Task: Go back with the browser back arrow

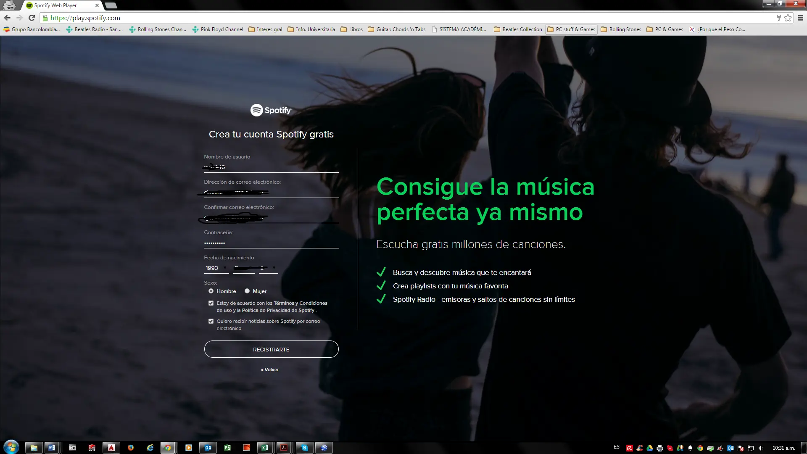Action: pyautogui.click(x=7, y=18)
